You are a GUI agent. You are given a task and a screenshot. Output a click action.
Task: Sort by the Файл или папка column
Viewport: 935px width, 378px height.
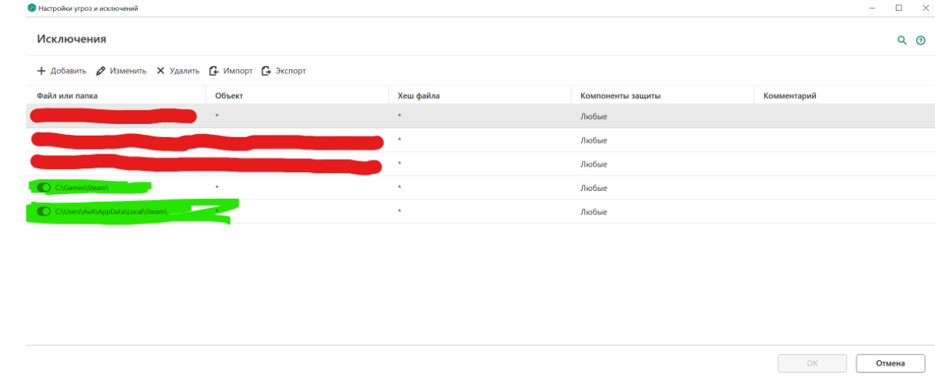click(x=67, y=96)
